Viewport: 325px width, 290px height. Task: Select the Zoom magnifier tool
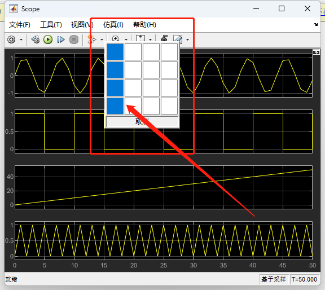tap(116, 39)
